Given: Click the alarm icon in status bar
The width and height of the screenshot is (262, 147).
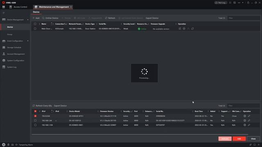Looking at the screenshot, I should 4,145.
